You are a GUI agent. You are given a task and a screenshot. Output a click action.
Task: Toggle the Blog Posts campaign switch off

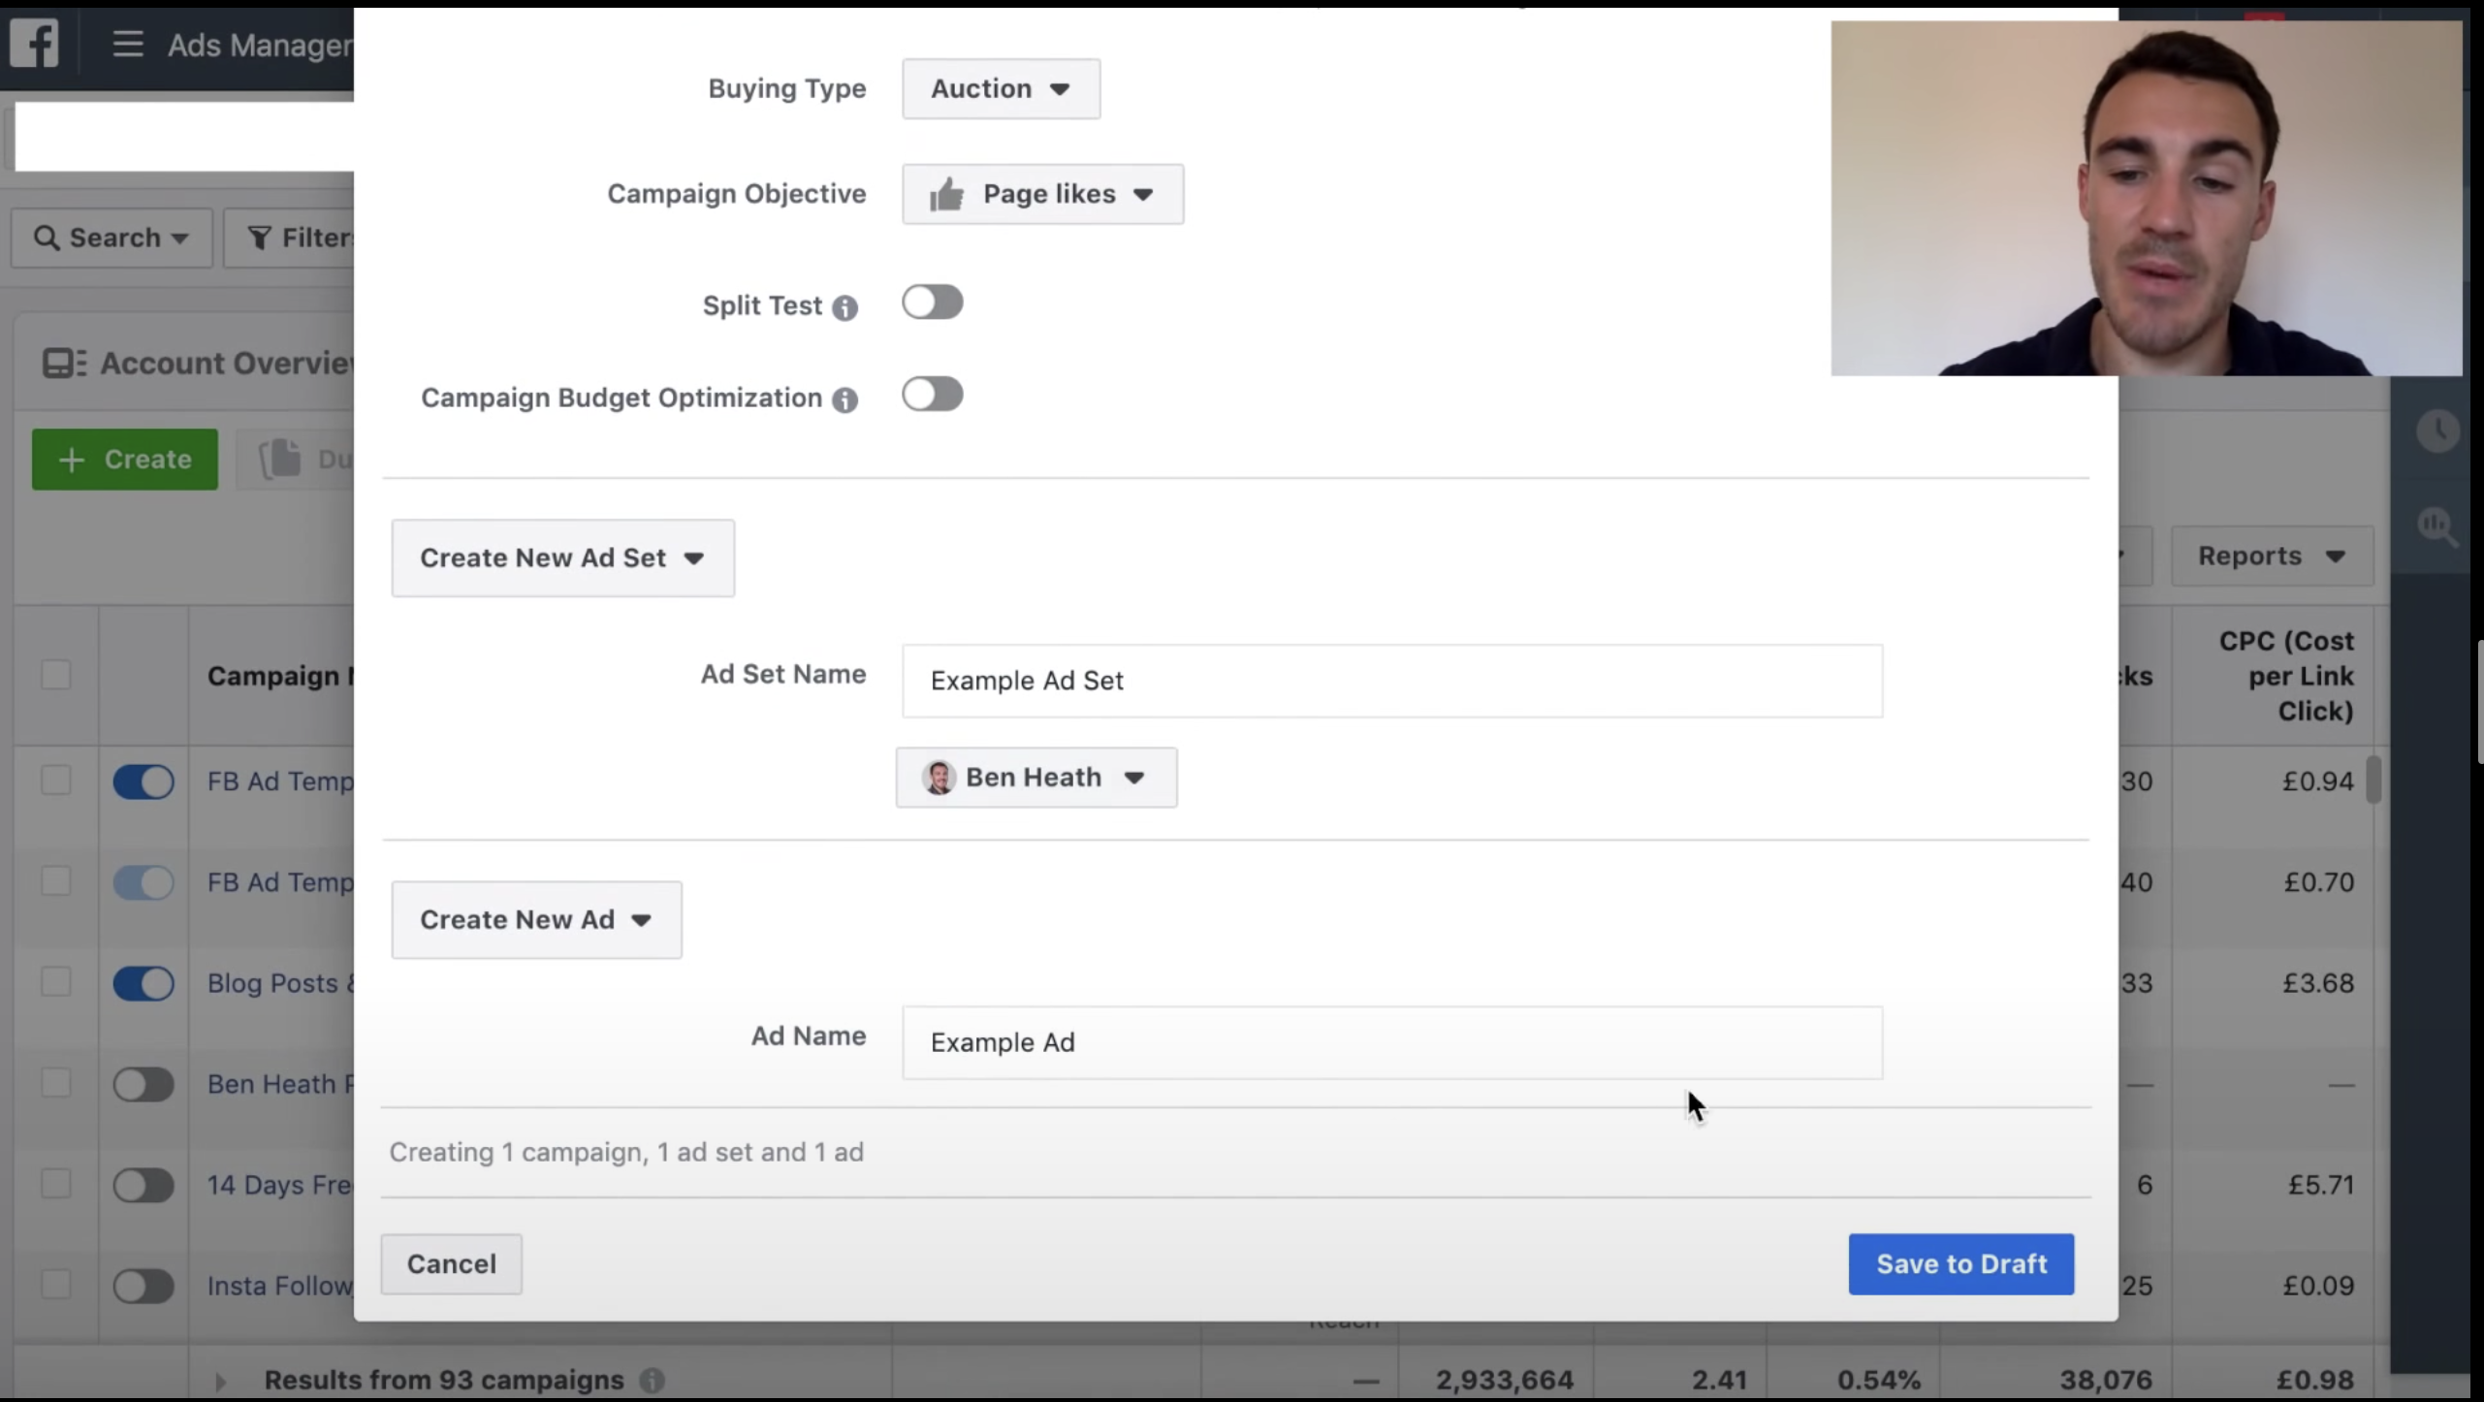point(143,983)
